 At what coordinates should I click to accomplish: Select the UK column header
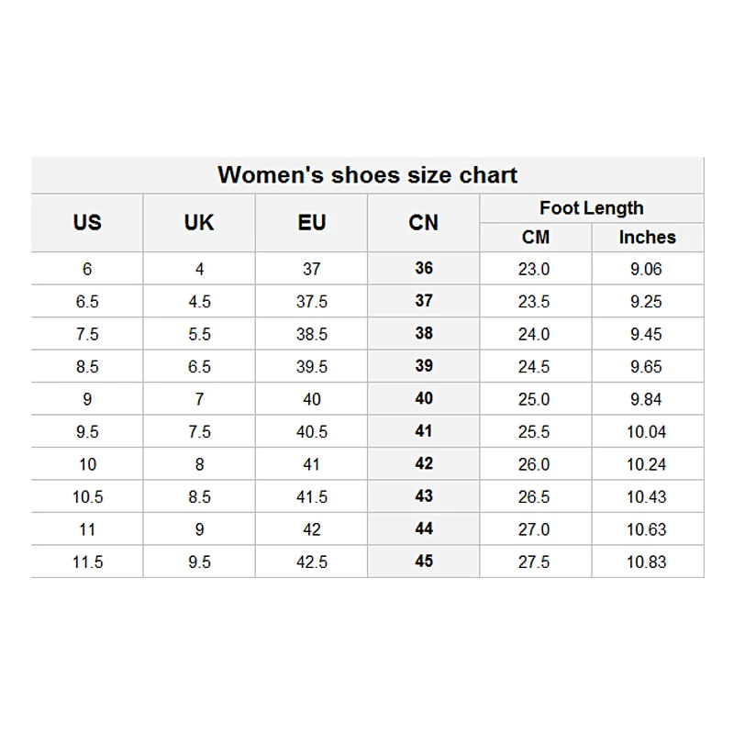tap(199, 223)
